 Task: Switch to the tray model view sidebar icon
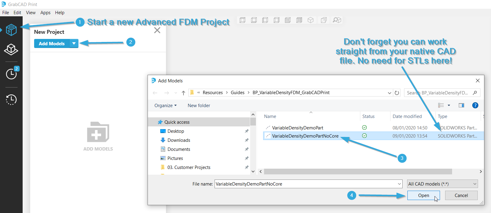click(x=11, y=49)
